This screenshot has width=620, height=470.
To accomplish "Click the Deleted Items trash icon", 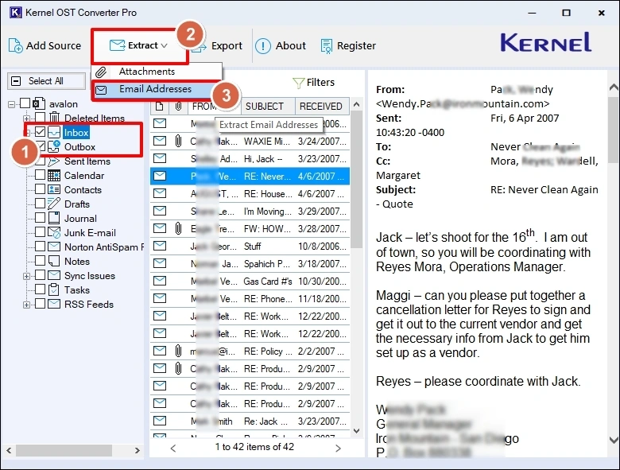I will click(54, 118).
